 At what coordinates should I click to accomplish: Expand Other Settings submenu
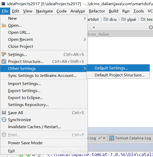click(43, 68)
